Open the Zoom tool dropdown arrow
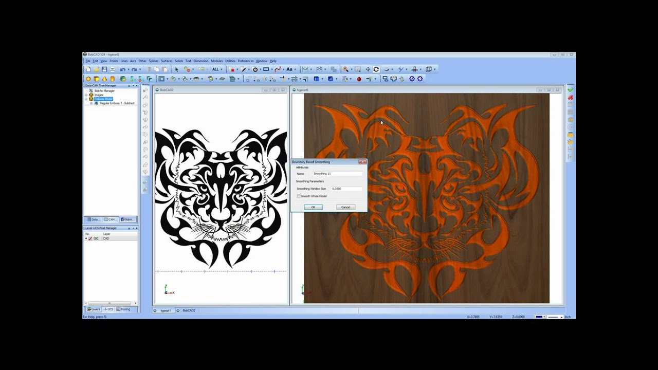The width and height of the screenshot is (658, 370). (352, 69)
